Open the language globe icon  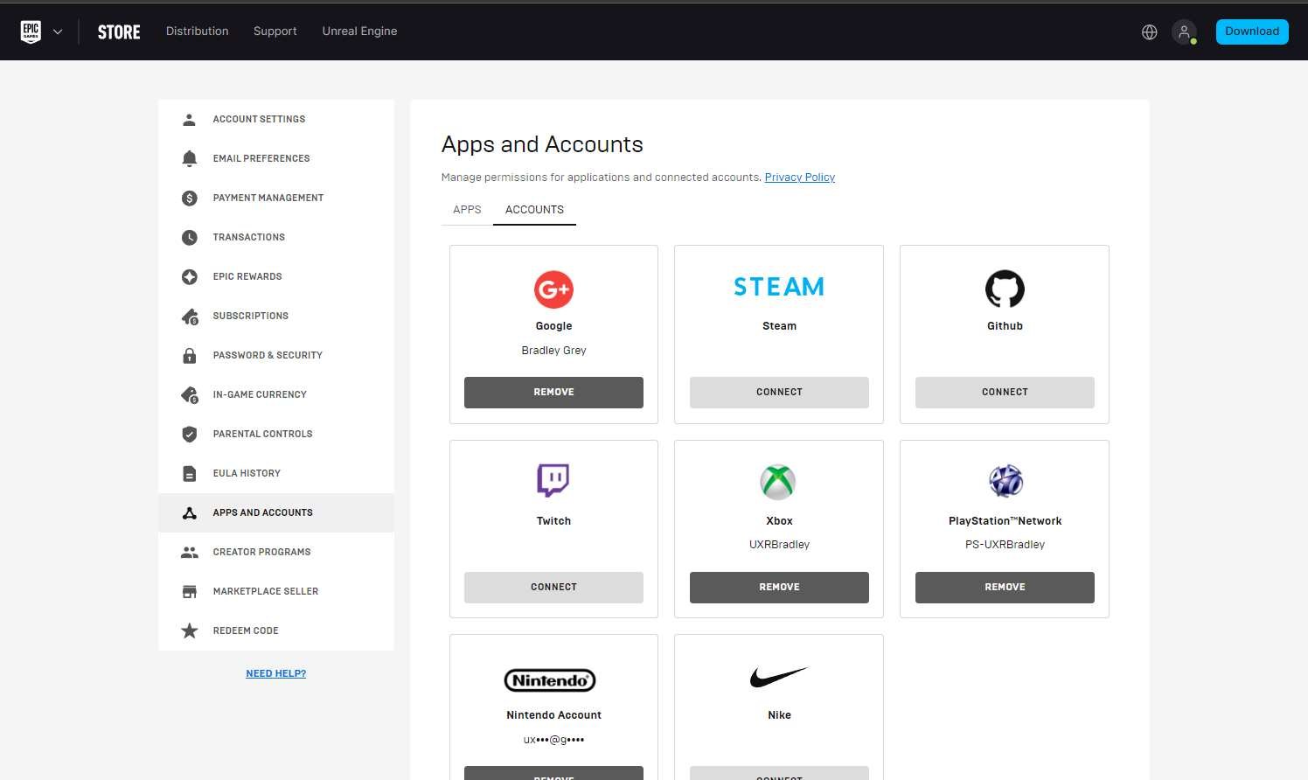pyautogui.click(x=1150, y=31)
